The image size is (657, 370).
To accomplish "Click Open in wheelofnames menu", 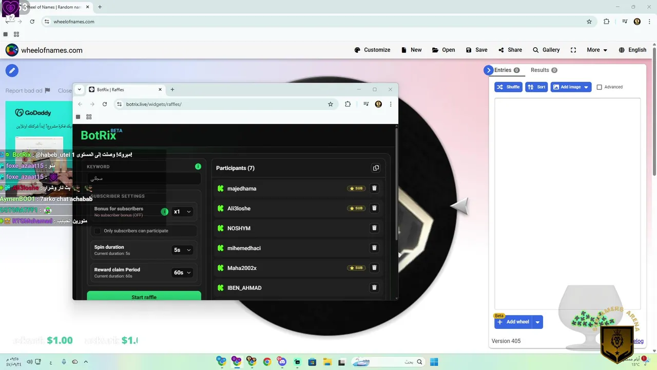I will 443,50.
